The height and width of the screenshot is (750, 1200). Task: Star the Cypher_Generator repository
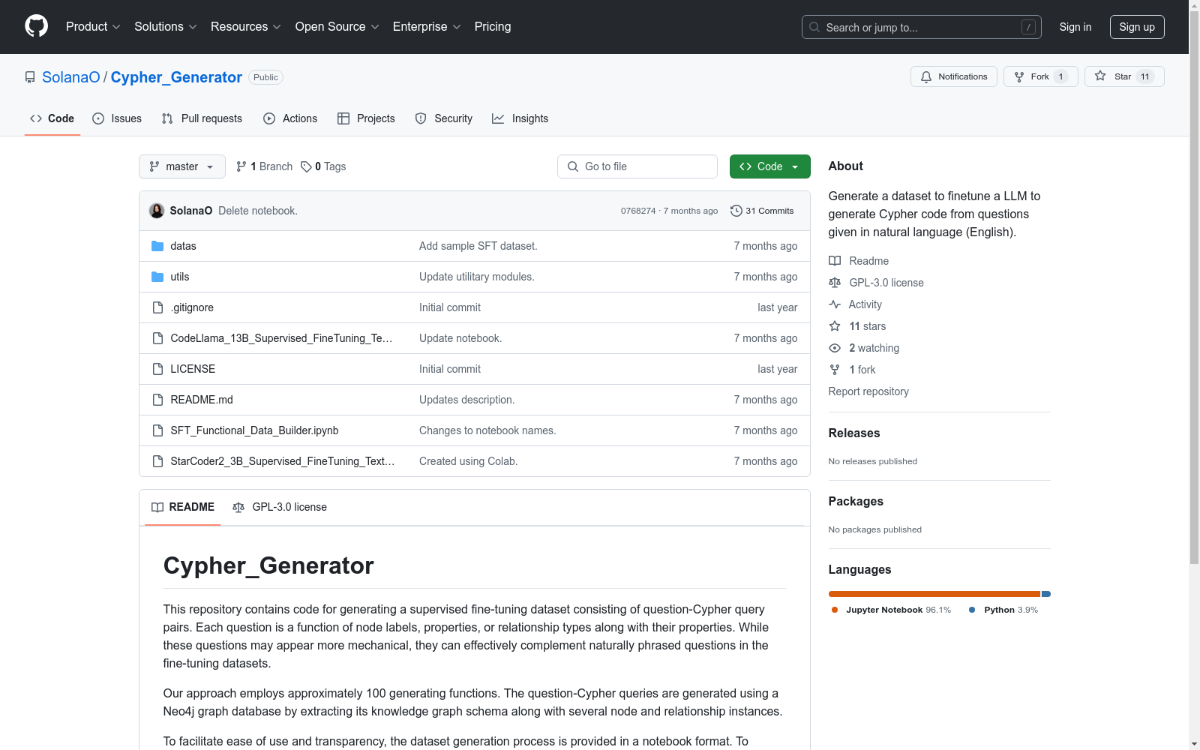(x=1123, y=76)
